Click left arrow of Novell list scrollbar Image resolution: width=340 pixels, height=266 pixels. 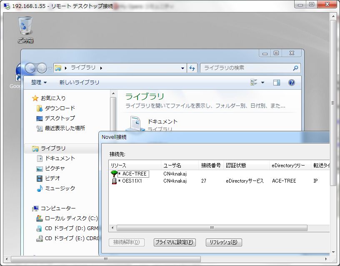coord(112,228)
